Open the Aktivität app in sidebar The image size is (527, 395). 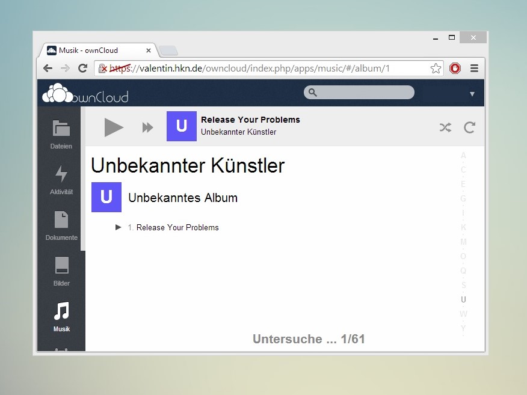(61, 180)
